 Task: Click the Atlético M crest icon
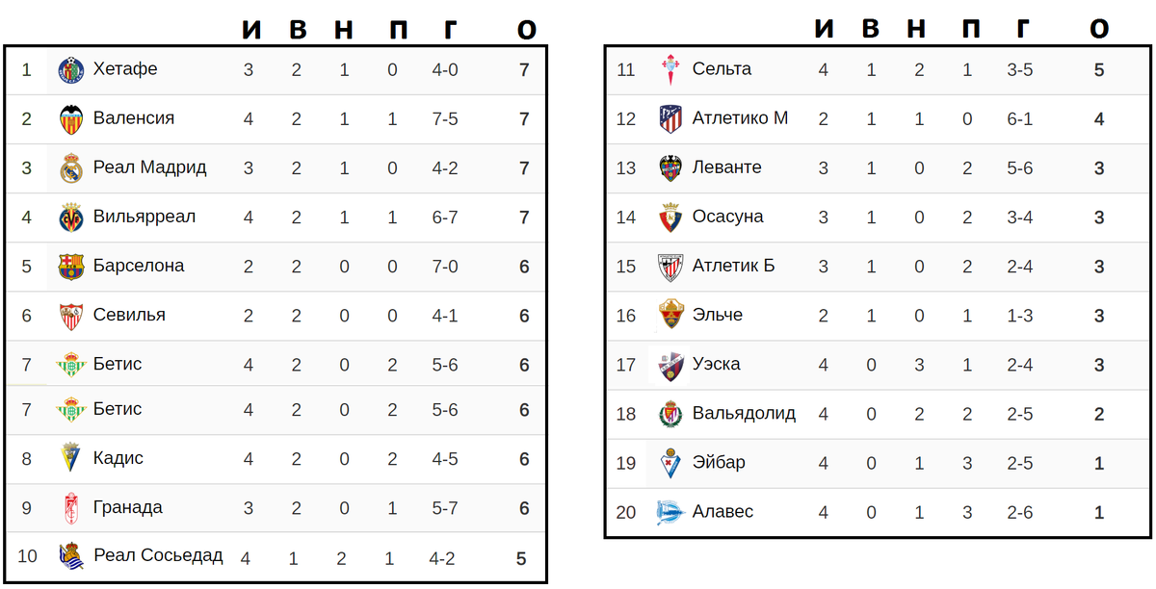[x=670, y=118]
